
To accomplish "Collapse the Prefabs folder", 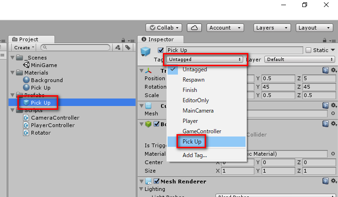I will [13, 95].
